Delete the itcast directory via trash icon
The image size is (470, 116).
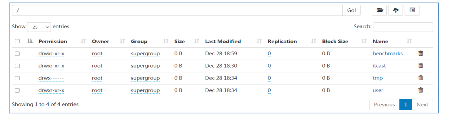tap(421, 65)
